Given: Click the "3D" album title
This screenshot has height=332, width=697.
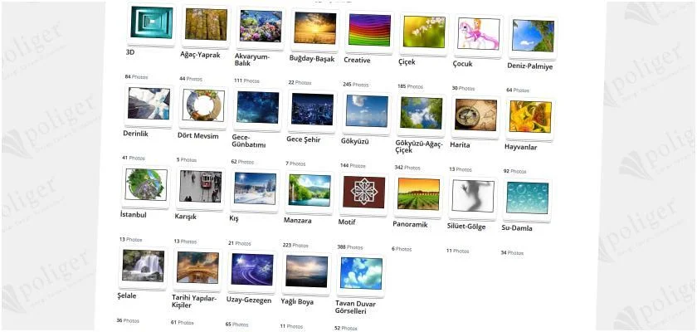Looking at the screenshot, I should [130, 52].
